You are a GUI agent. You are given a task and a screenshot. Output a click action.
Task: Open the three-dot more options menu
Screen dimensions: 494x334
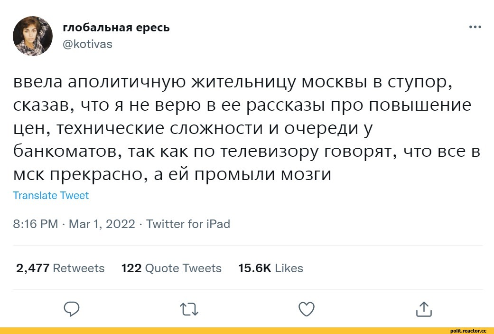475,27
